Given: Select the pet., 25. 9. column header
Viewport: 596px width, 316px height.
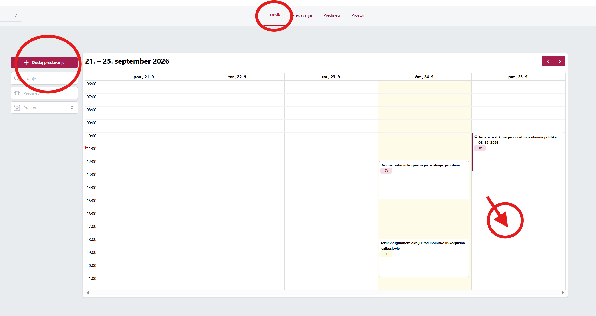Looking at the screenshot, I should pyautogui.click(x=518, y=77).
